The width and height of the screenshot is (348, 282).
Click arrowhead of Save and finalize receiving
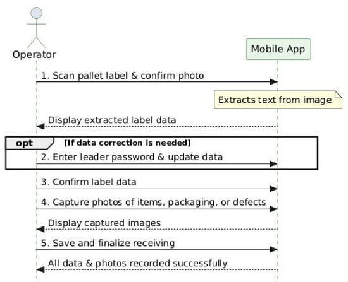click(273, 249)
